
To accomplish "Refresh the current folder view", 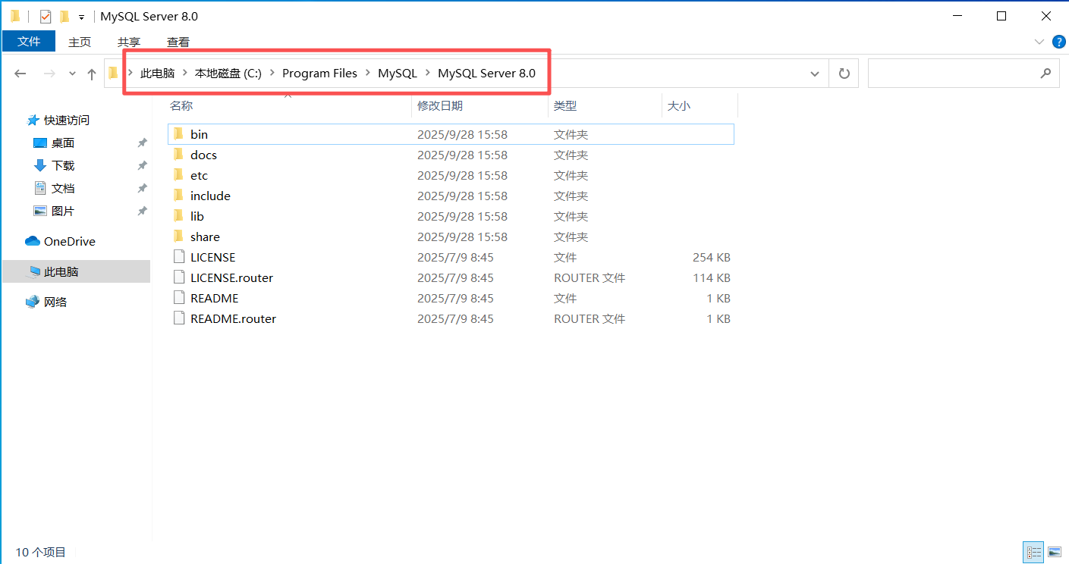I will pos(844,74).
